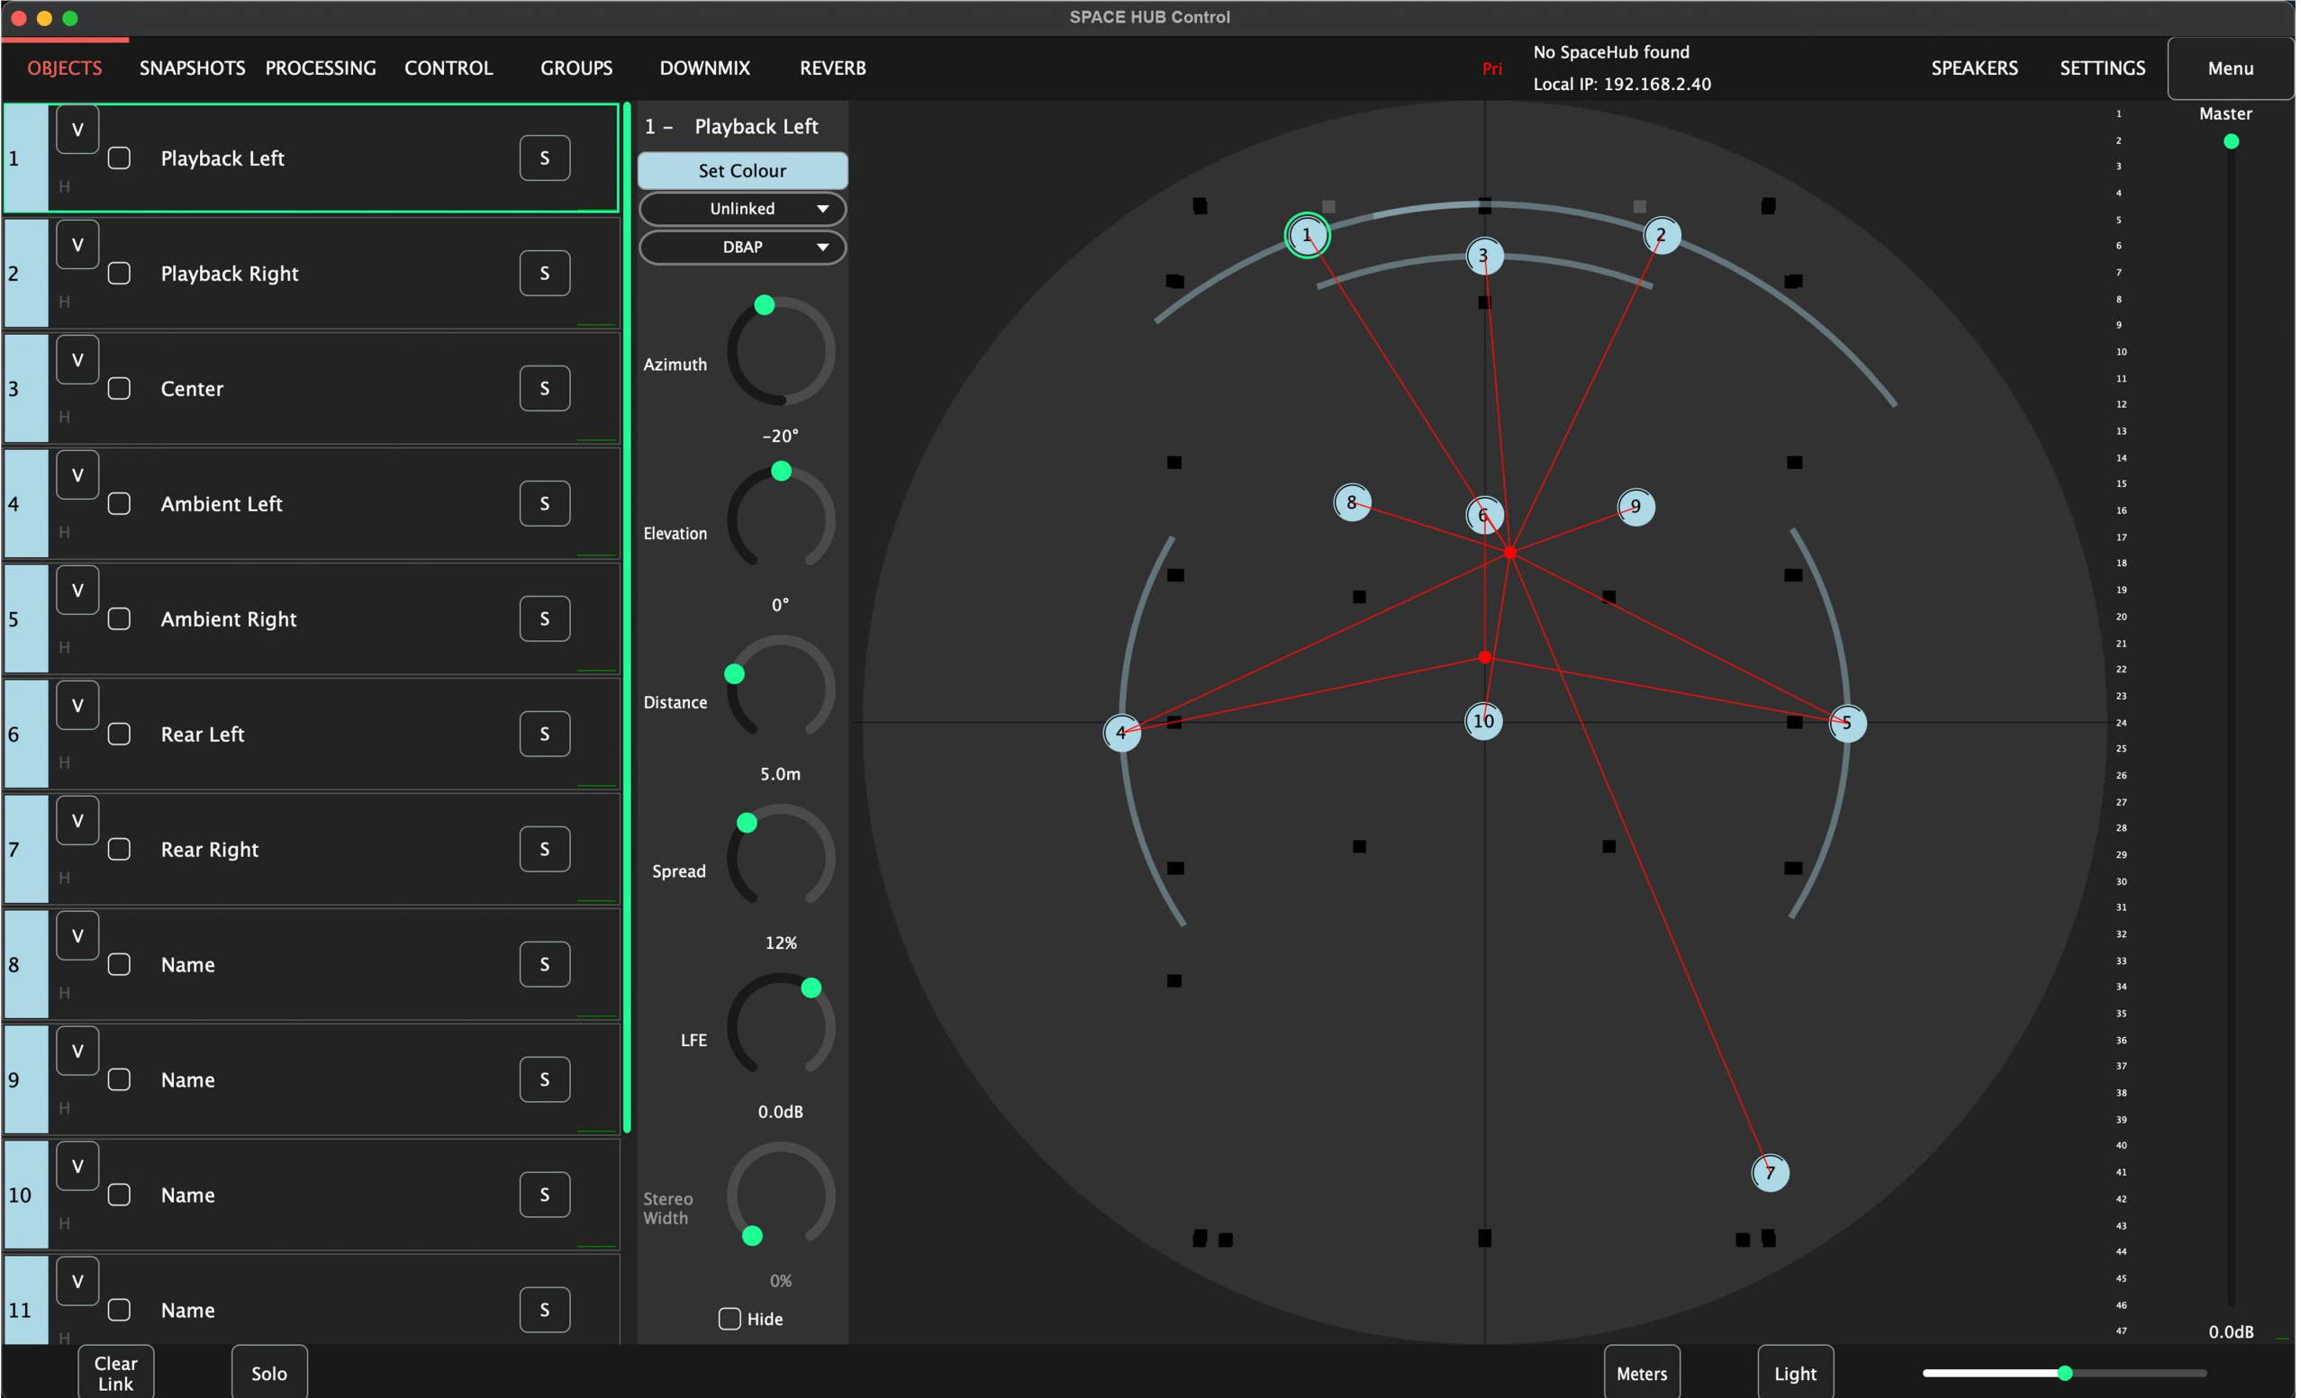The height and width of the screenshot is (1398, 2301).
Task: Tick the Rear Left checkbox
Action: click(120, 735)
